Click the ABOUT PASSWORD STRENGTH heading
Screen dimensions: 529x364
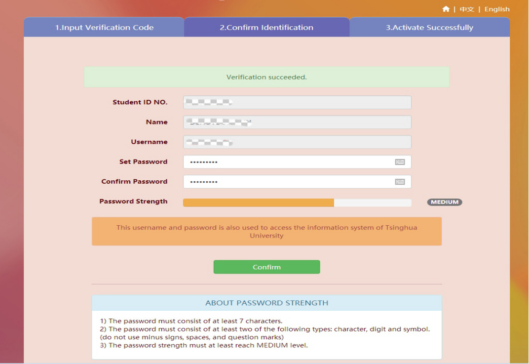tap(266, 303)
